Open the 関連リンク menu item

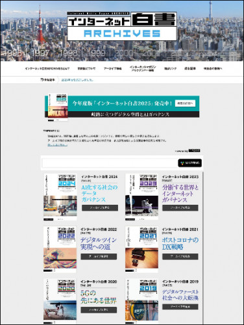coord(170,69)
